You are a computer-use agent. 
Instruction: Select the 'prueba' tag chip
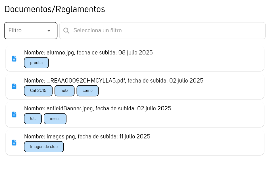36,63
